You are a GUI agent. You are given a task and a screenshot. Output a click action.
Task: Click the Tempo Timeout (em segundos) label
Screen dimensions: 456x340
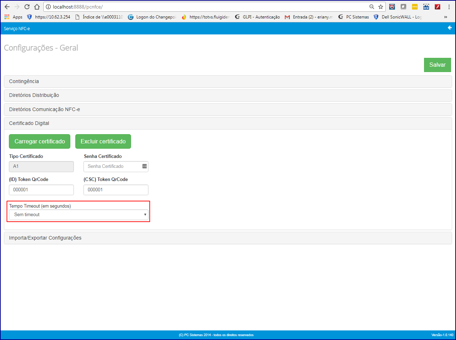coord(40,206)
